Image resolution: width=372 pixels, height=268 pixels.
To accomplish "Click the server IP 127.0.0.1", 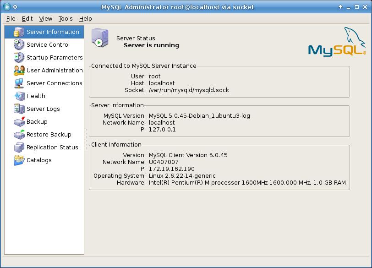I will [x=162, y=130].
